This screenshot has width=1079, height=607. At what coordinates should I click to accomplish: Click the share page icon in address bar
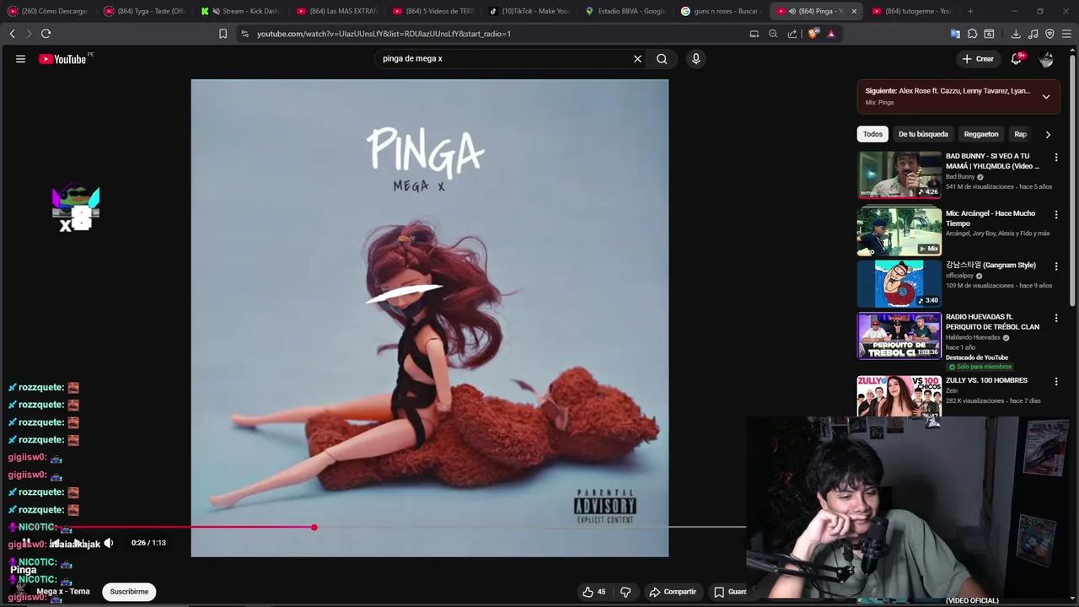tap(792, 34)
